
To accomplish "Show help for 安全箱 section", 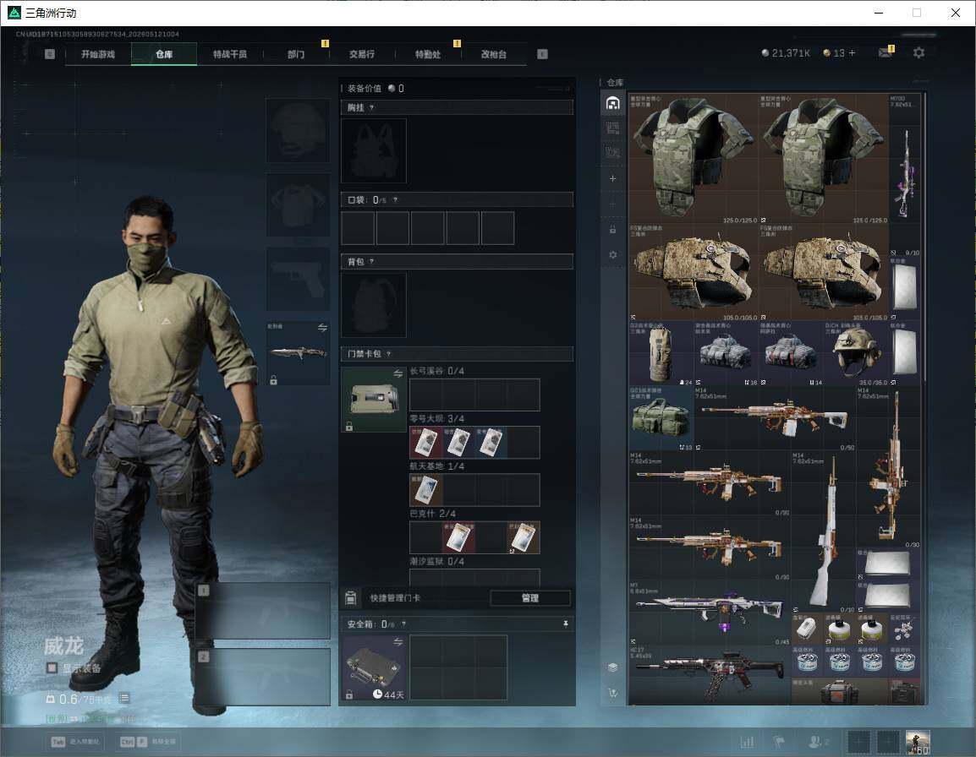I will [x=403, y=624].
